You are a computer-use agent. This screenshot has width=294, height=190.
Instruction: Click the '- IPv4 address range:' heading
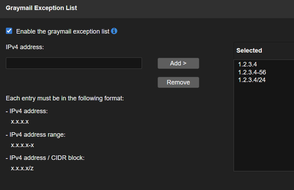point(35,135)
